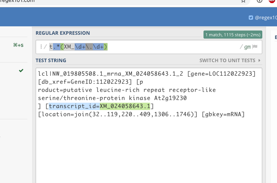Click the regex flags flag icon
This screenshot has height=183, width=277.
[x=255, y=47]
